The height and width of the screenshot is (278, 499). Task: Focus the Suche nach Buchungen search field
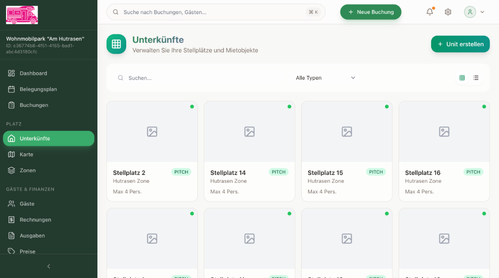click(x=214, y=12)
